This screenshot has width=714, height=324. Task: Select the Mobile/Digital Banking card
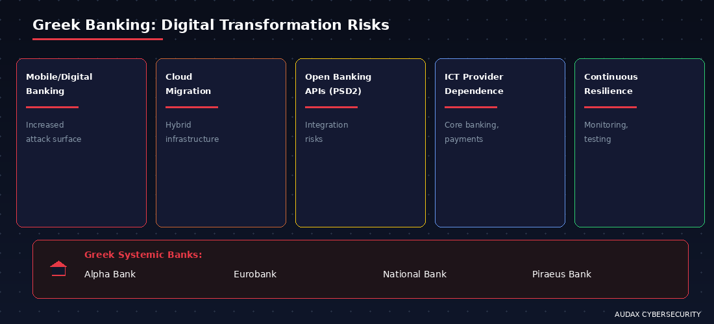[82, 143]
